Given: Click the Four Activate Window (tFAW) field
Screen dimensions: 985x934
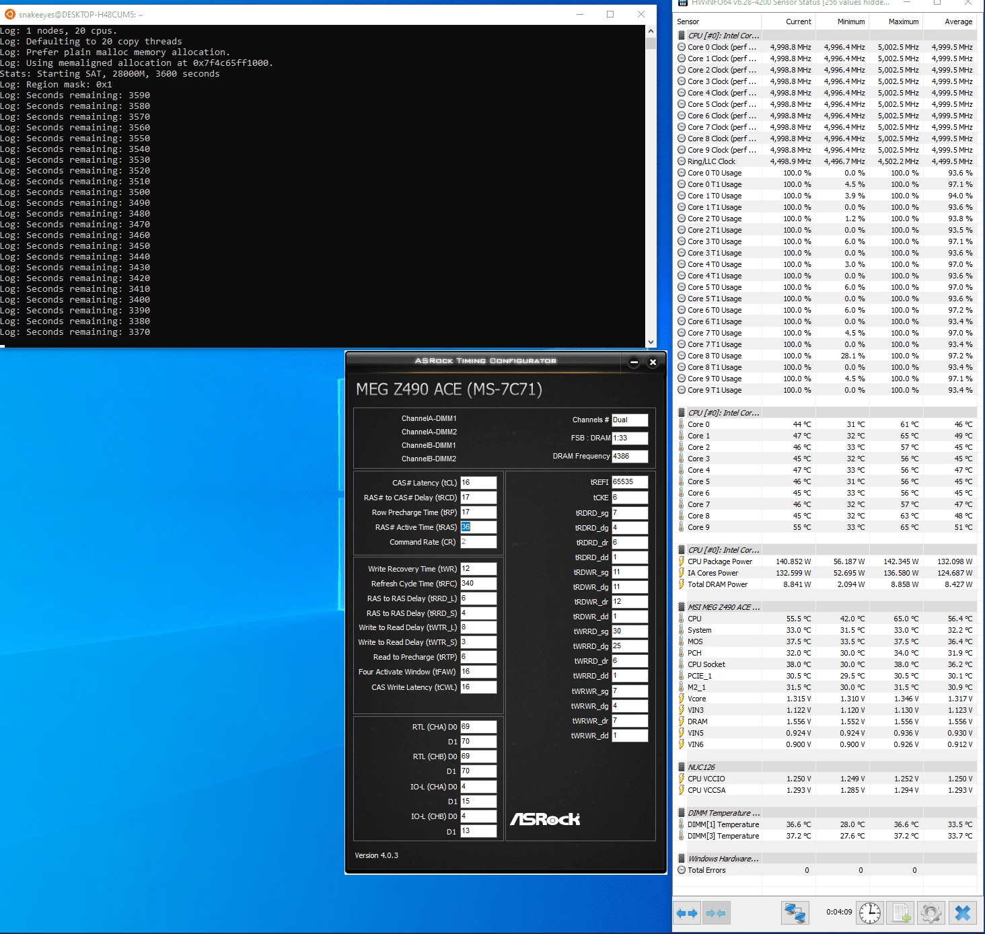Looking at the screenshot, I should point(478,672).
